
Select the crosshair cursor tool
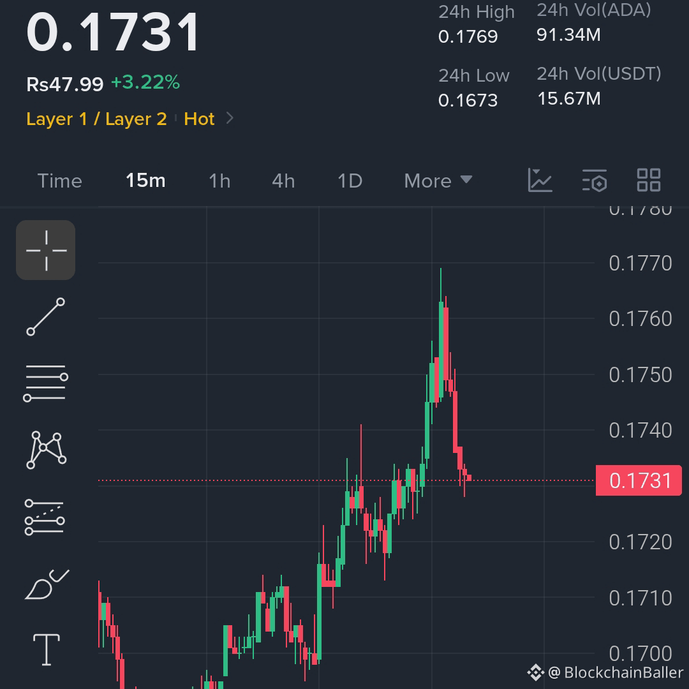(46, 250)
